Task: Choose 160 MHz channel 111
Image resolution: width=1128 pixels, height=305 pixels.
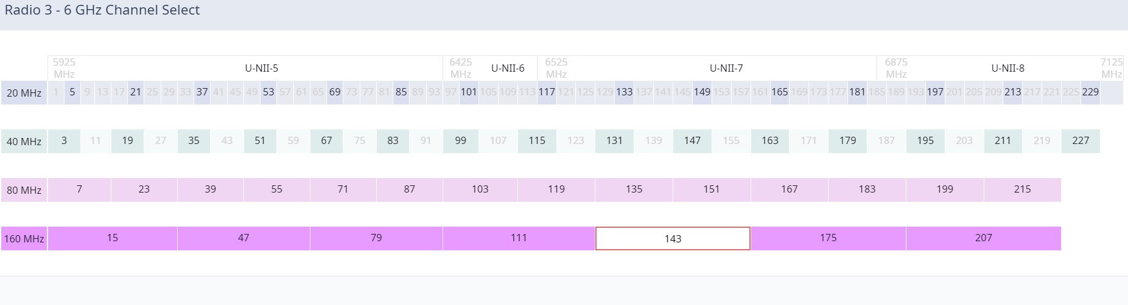Action: click(519, 238)
